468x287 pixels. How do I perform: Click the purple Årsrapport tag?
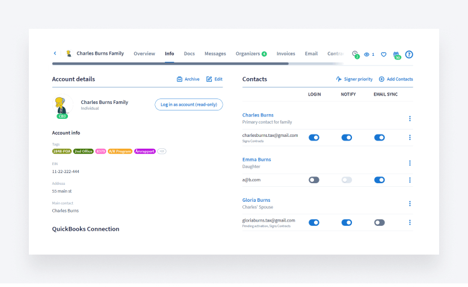144,151
